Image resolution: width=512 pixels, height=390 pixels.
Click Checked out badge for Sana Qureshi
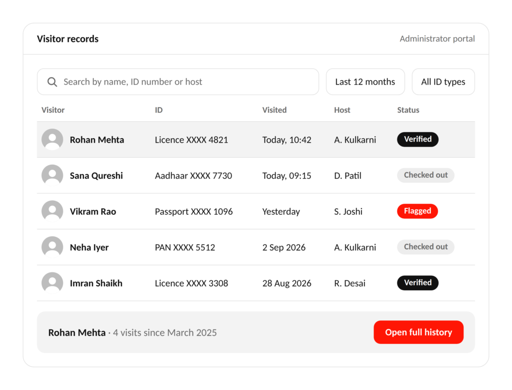coord(426,175)
